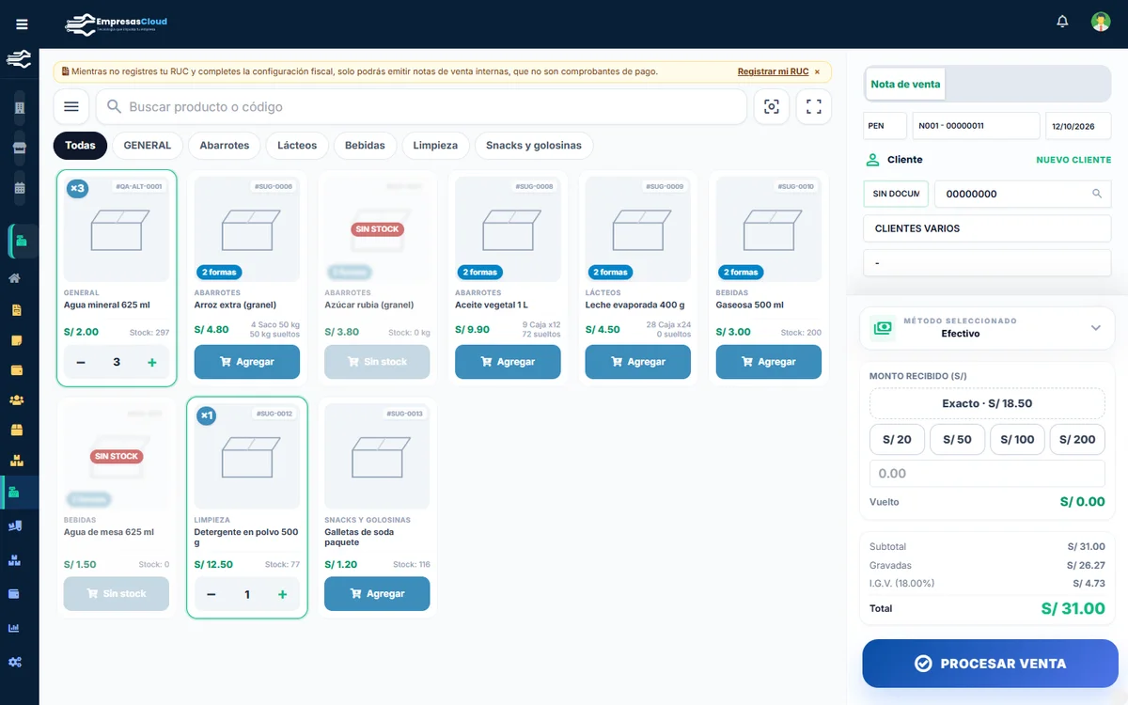Choose the S/ 100 quick amount
This screenshot has height=705, width=1128.
[1017, 440]
